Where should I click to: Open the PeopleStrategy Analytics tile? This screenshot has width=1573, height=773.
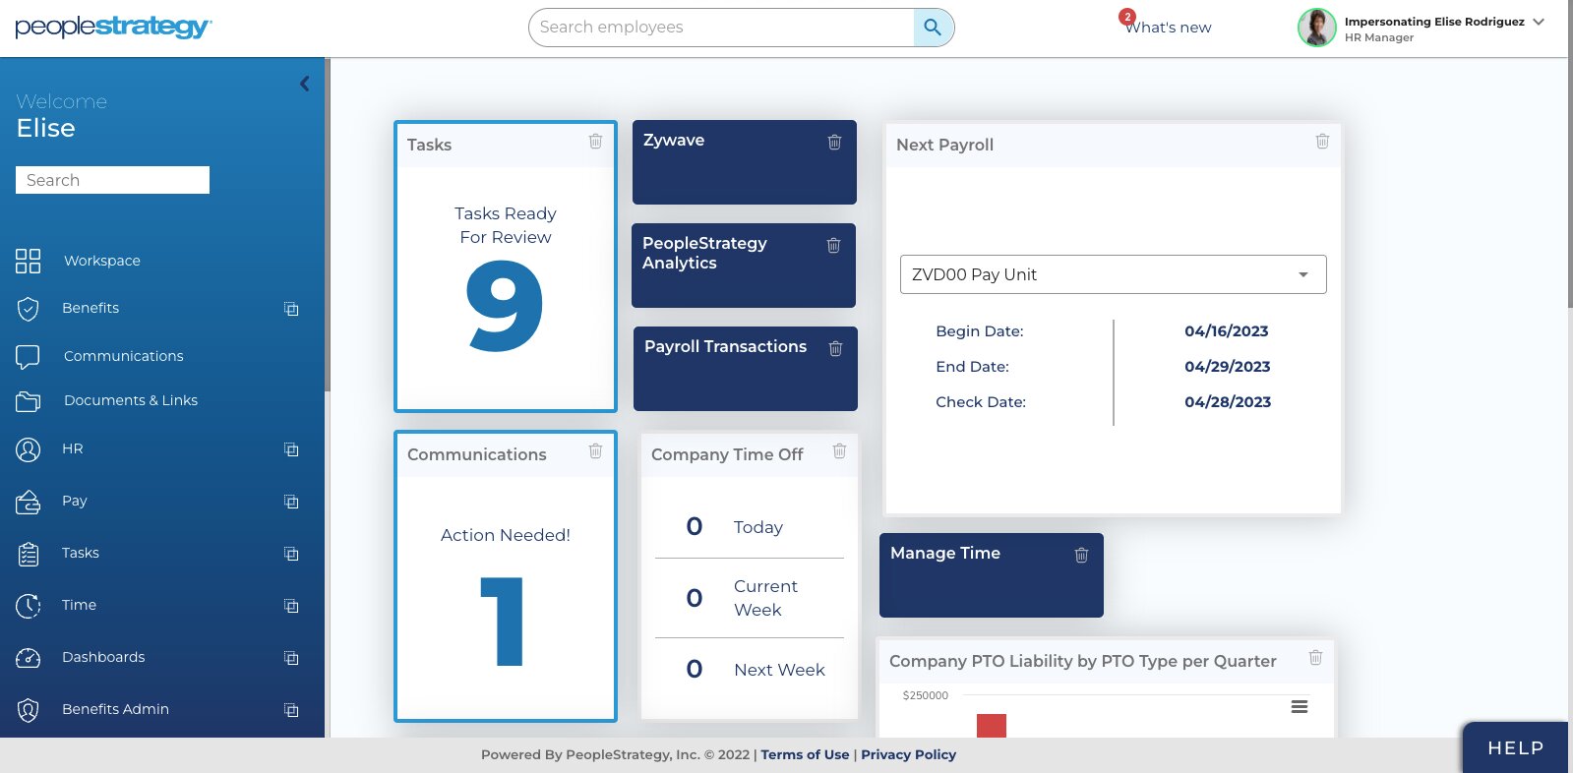coord(728,266)
